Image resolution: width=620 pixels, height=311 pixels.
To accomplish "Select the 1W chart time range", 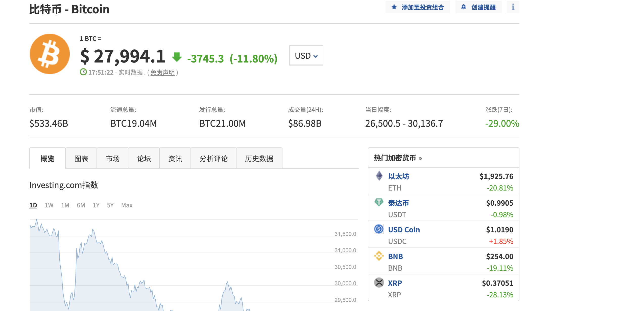I will [49, 205].
